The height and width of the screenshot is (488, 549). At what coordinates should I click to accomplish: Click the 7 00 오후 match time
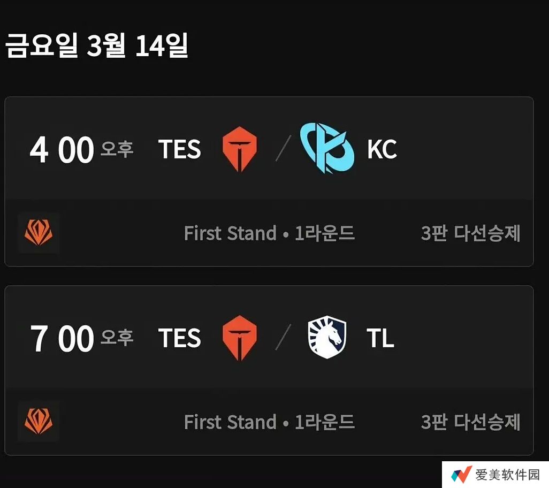[81, 338]
